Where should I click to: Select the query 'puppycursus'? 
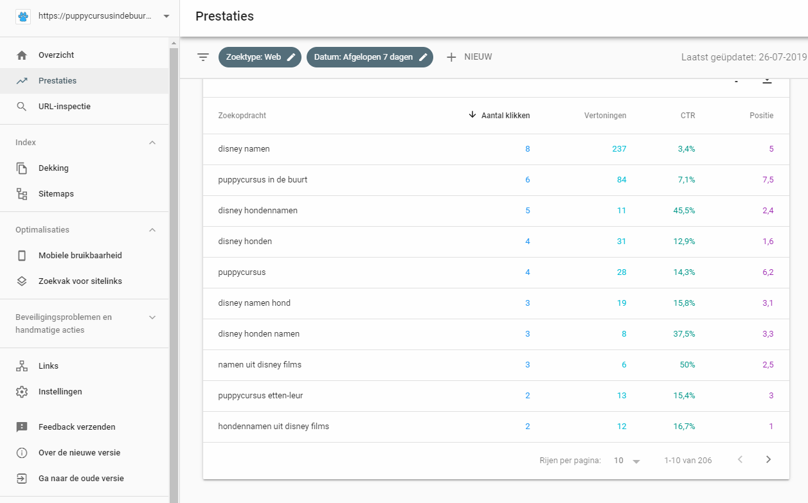point(242,272)
